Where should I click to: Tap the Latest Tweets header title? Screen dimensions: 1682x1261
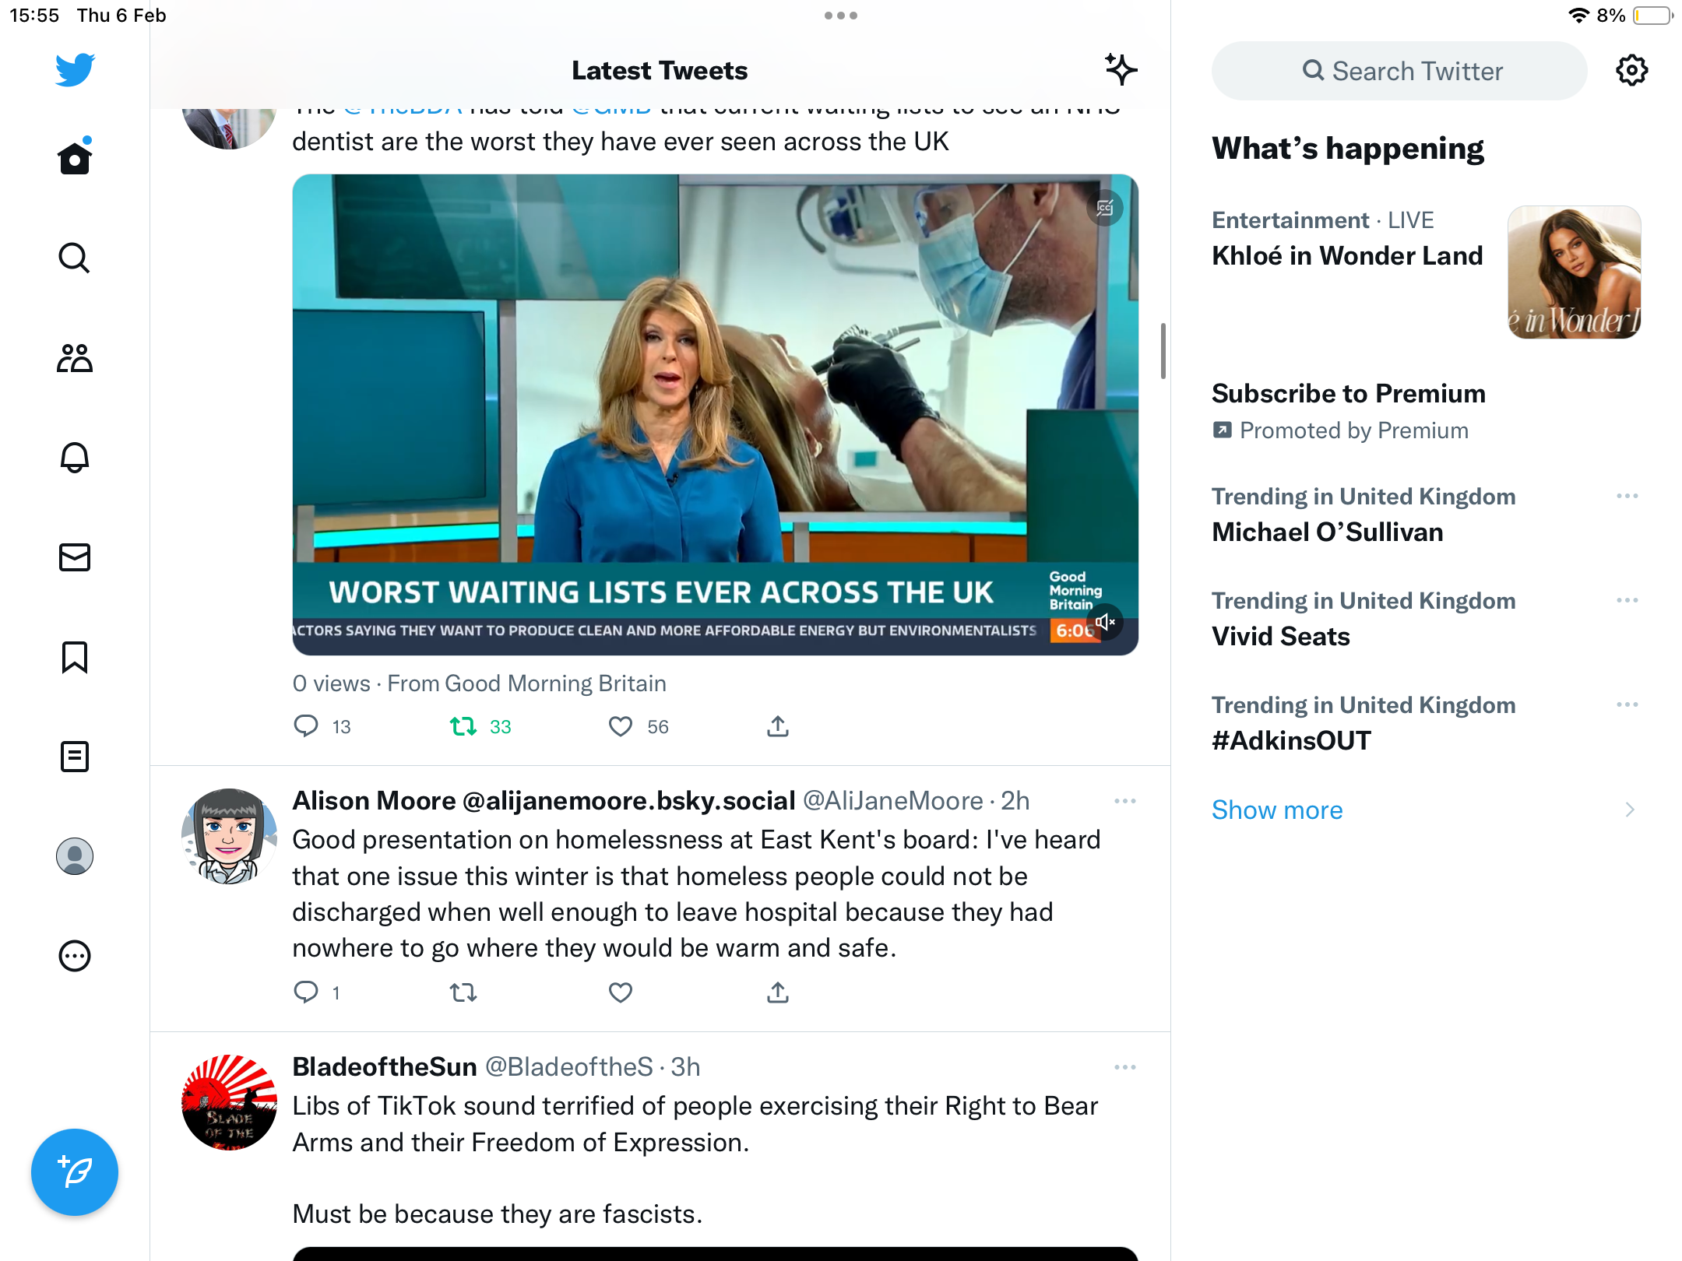[660, 71]
